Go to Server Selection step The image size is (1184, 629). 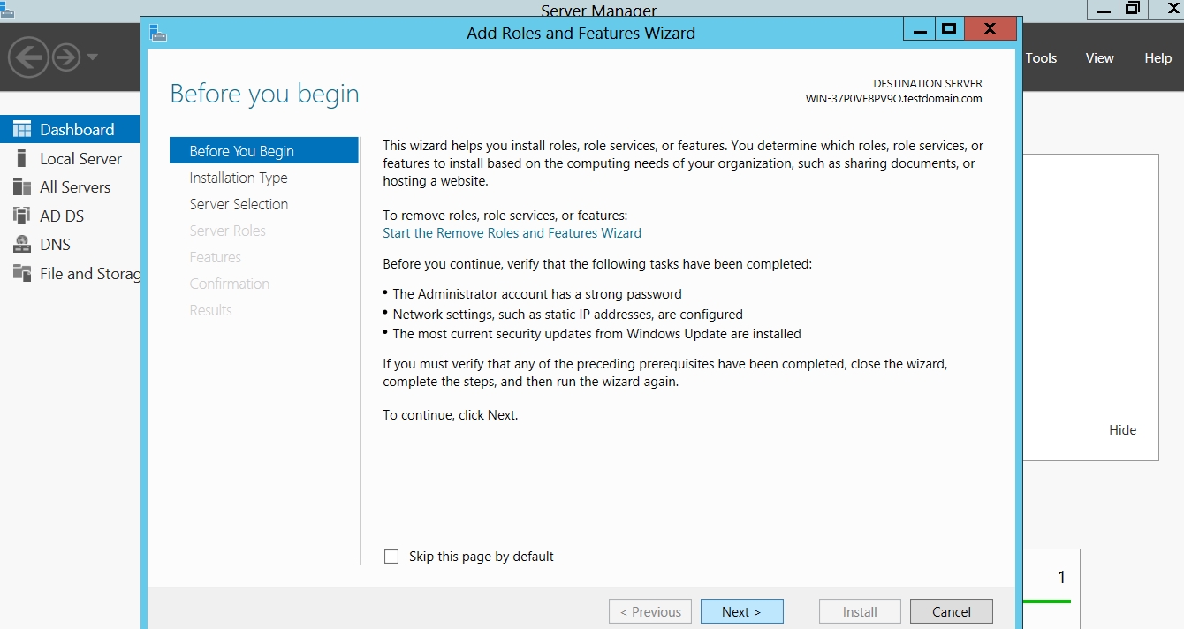[x=239, y=204]
